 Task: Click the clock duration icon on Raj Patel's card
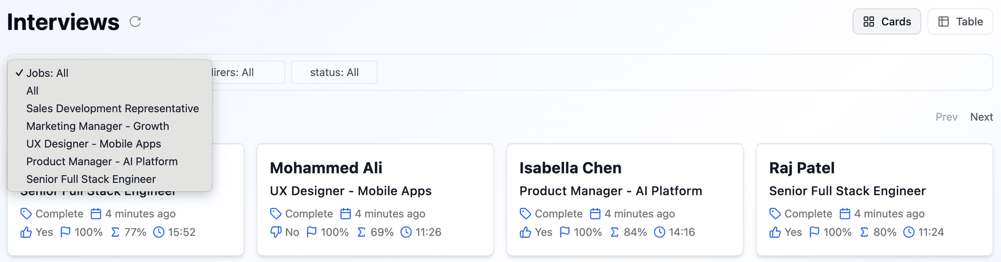(x=909, y=232)
